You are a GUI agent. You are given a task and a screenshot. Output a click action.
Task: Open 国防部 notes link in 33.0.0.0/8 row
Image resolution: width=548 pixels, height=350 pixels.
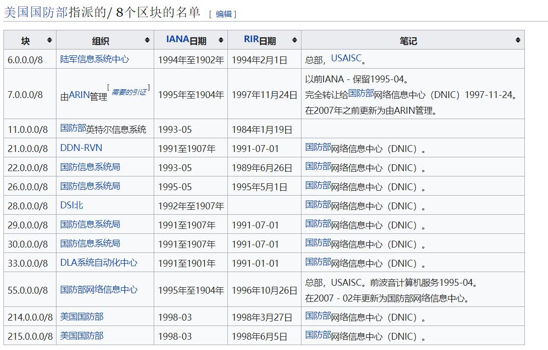click(x=318, y=262)
